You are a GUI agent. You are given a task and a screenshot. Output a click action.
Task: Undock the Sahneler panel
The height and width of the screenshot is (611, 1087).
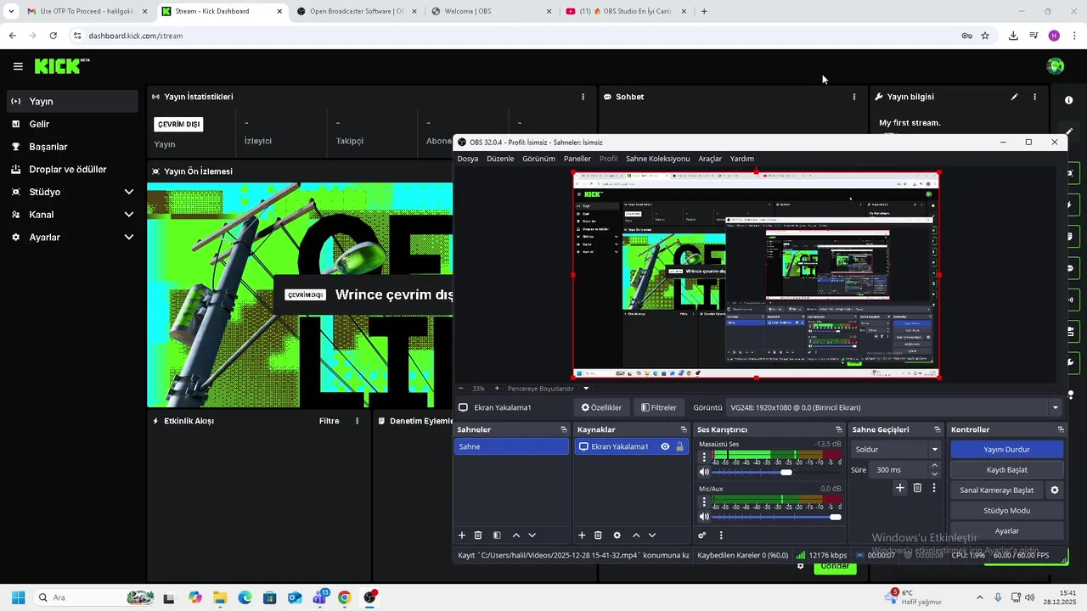pos(563,429)
